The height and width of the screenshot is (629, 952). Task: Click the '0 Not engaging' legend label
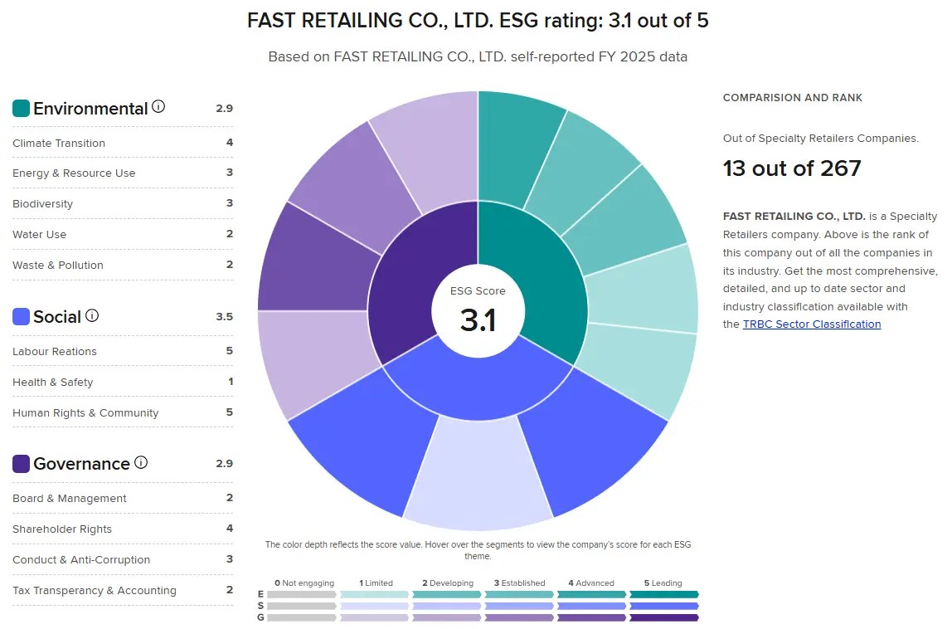304,583
